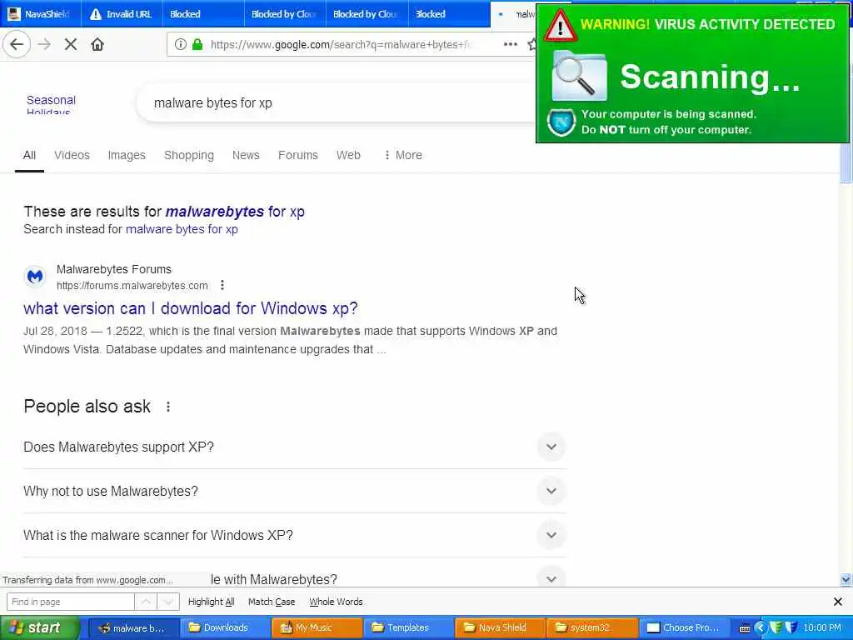Image resolution: width=853 pixels, height=640 pixels.
Task: Open the More search filters dropdown
Action: click(x=403, y=155)
